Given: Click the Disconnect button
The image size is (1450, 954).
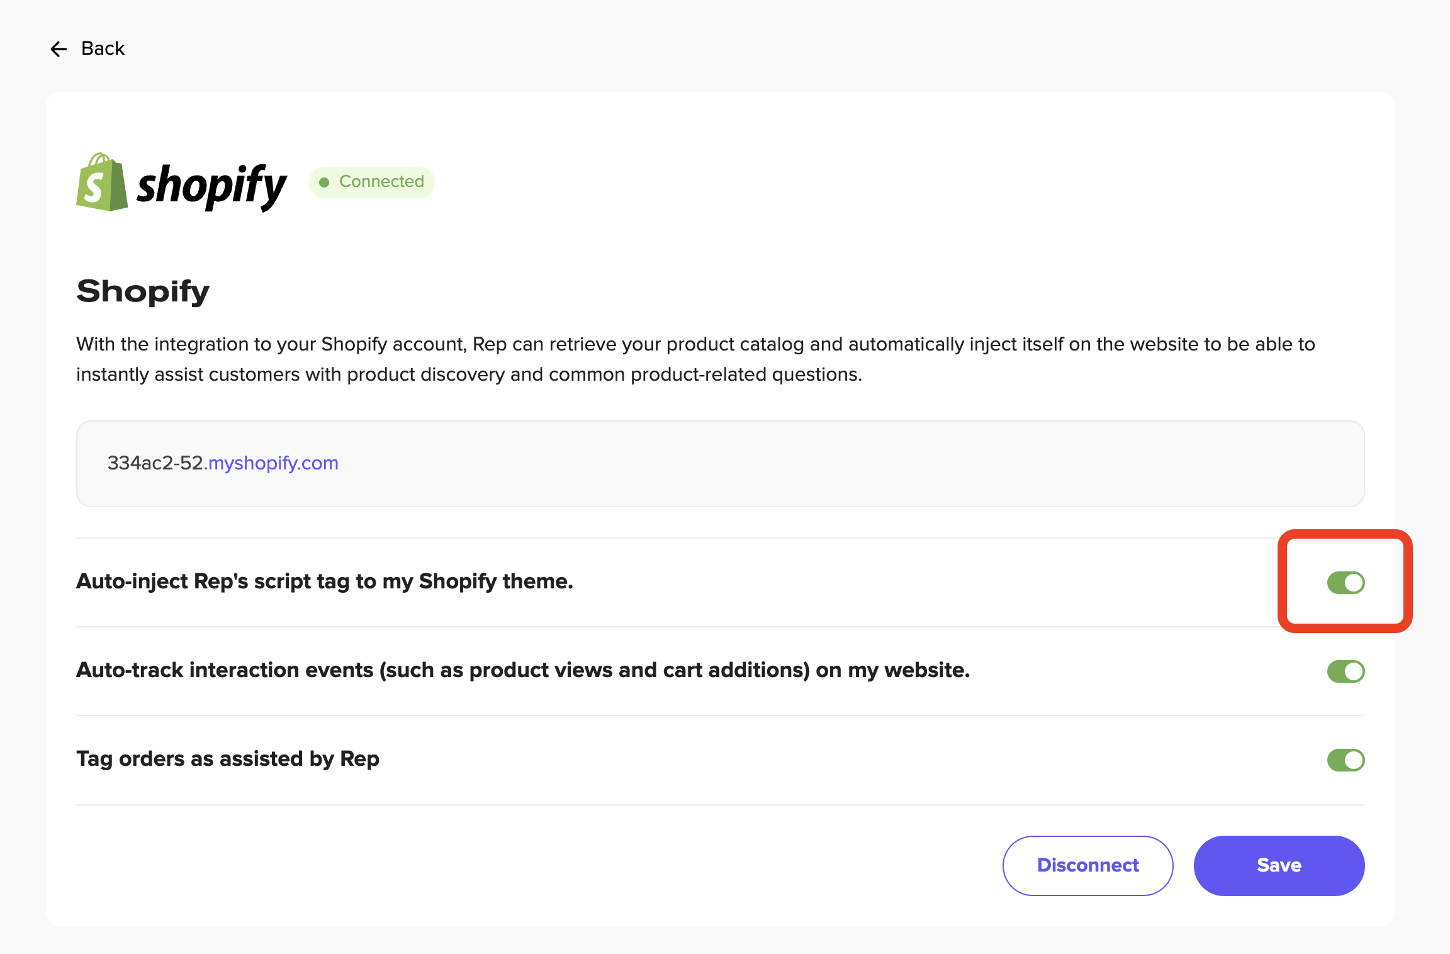Looking at the screenshot, I should [1087, 865].
